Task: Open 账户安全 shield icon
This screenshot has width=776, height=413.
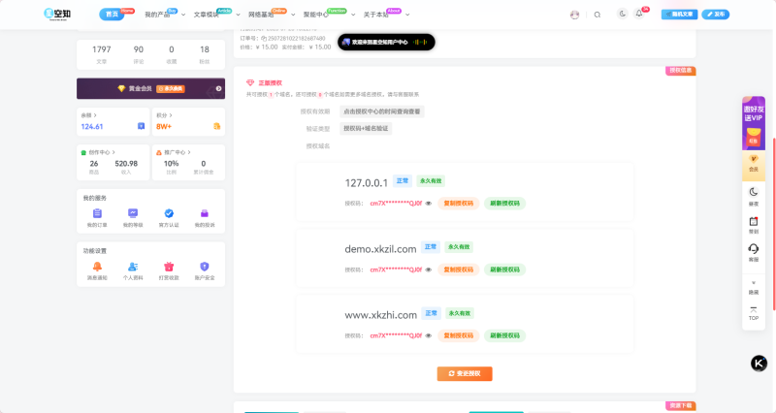Action: (205, 267)
